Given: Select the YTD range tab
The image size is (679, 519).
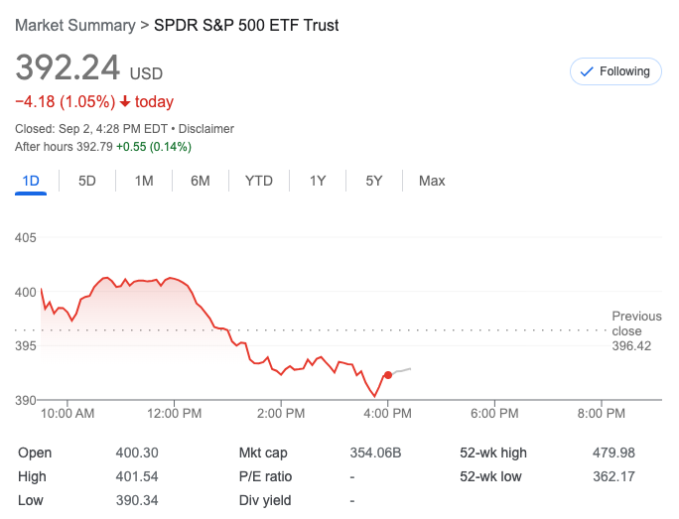Looking at the screenshot, I should point(259,181).
